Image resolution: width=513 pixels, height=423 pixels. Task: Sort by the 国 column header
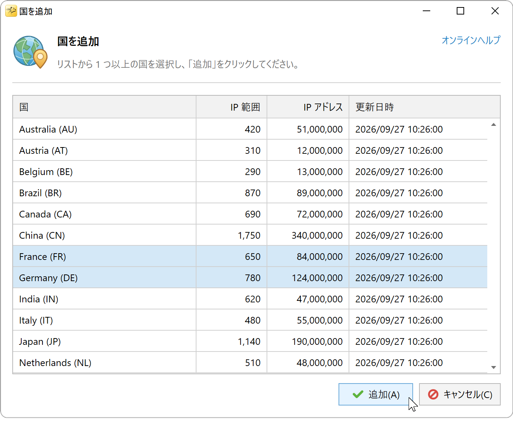click(104, 107)
